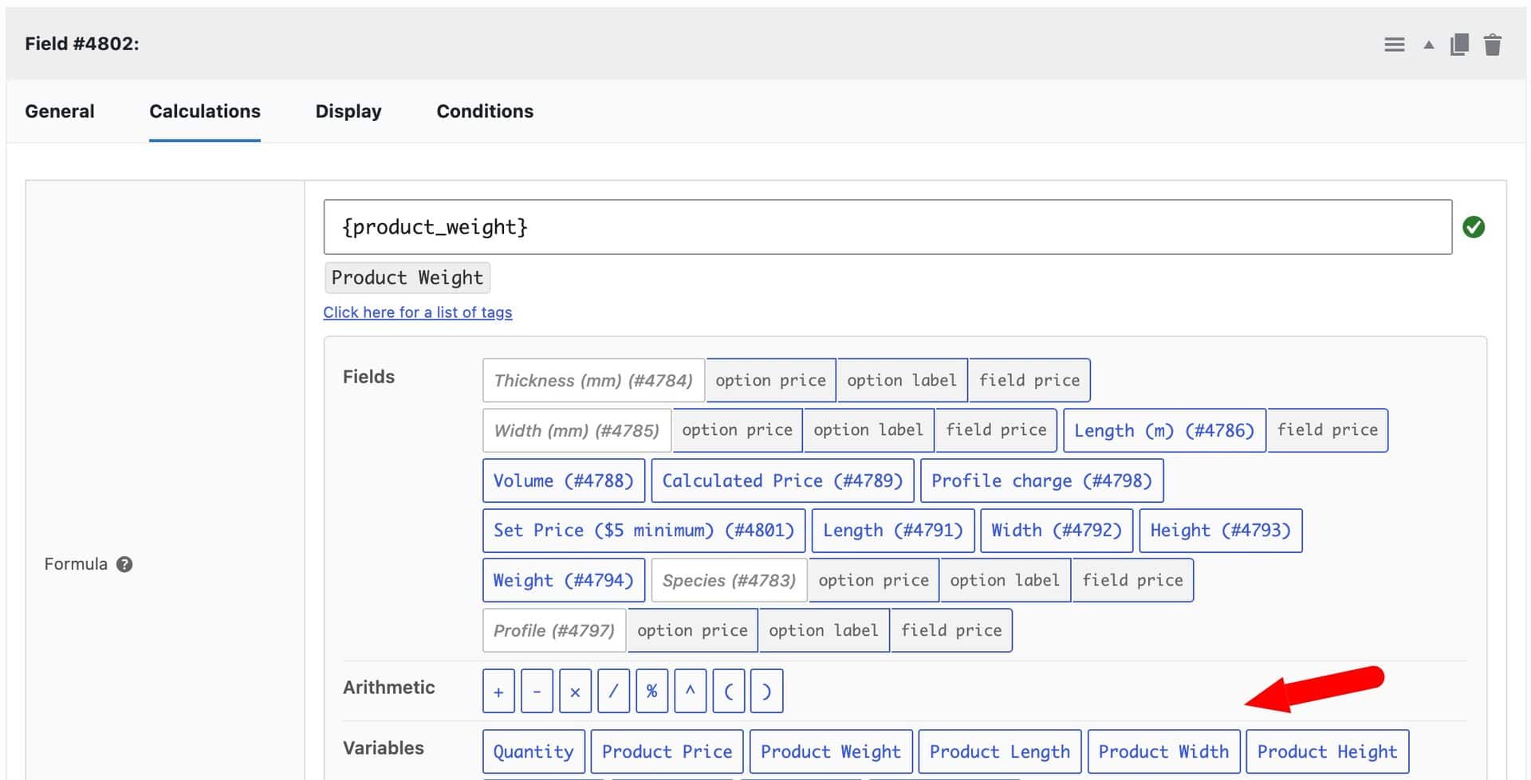Click the drag handle icon for Field #4802

coord(1394,45)
